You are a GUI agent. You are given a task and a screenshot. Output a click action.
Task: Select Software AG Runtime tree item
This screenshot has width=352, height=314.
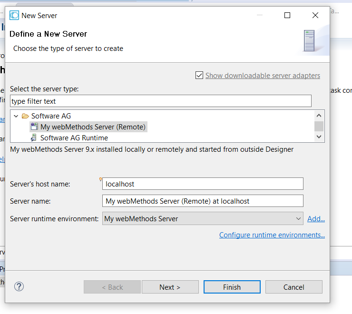click(74, 138)
